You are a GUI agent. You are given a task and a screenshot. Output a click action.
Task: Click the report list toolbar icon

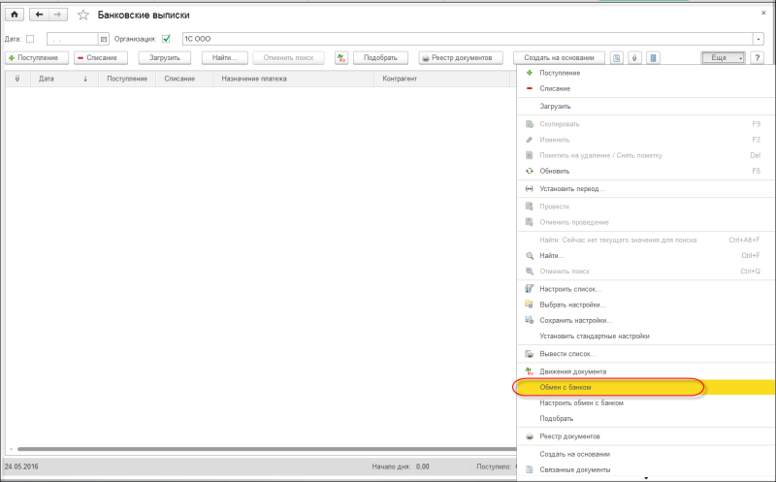[x=653, y=58]
